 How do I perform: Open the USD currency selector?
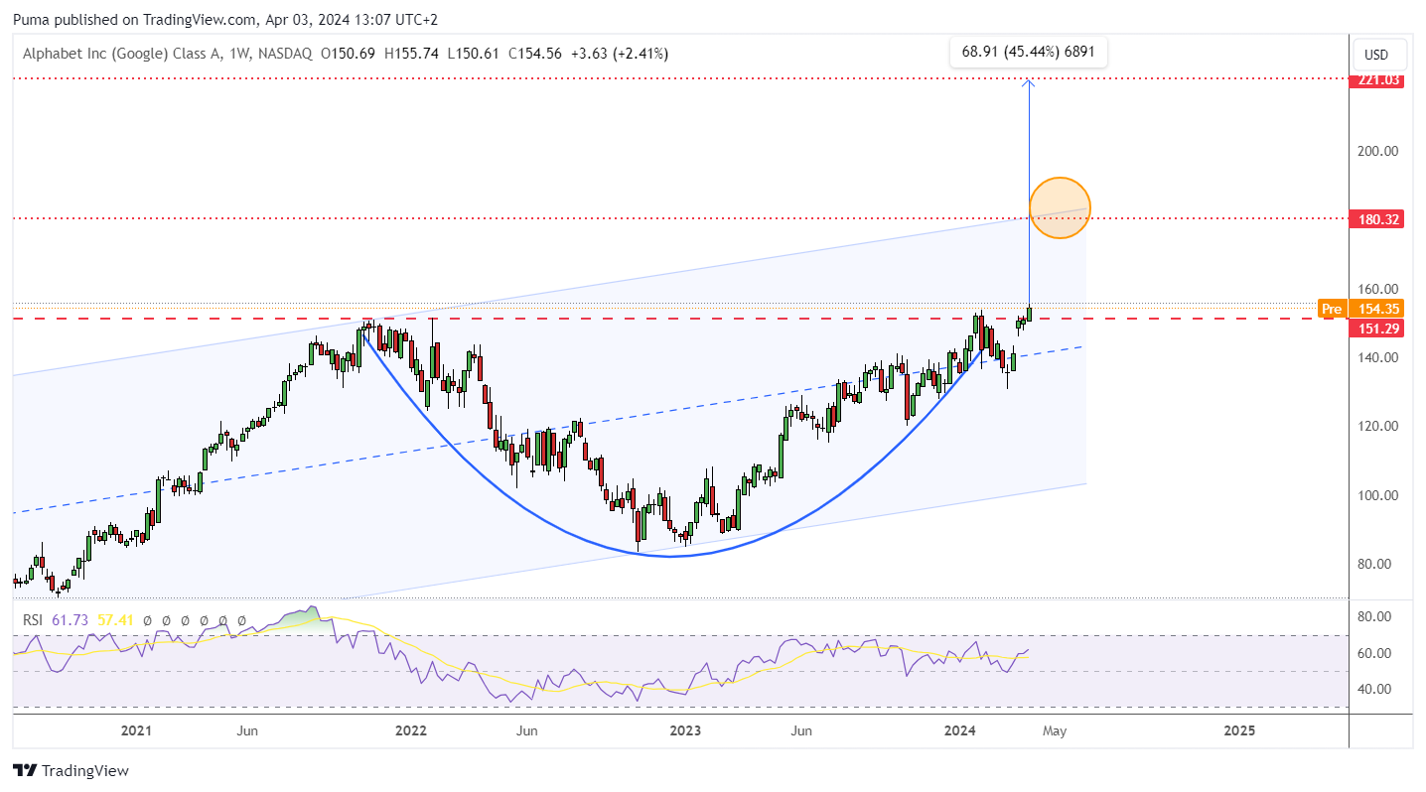pyautogui.click(x=1375, y=55)
